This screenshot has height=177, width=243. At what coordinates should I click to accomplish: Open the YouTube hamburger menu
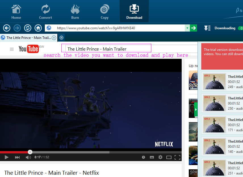[x=12, y=49]
